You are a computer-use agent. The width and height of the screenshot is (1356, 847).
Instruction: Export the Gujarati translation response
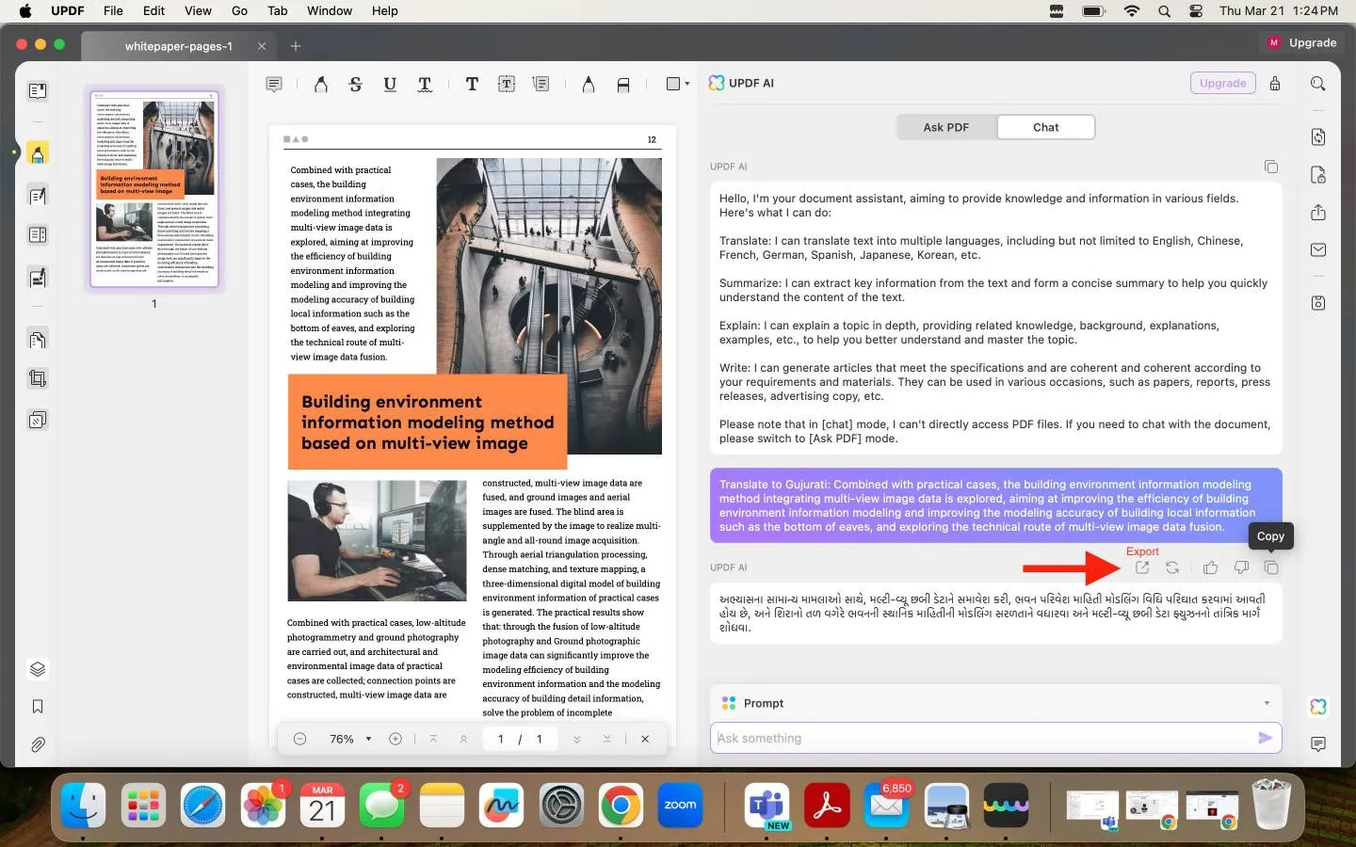tap(1142, 567)
